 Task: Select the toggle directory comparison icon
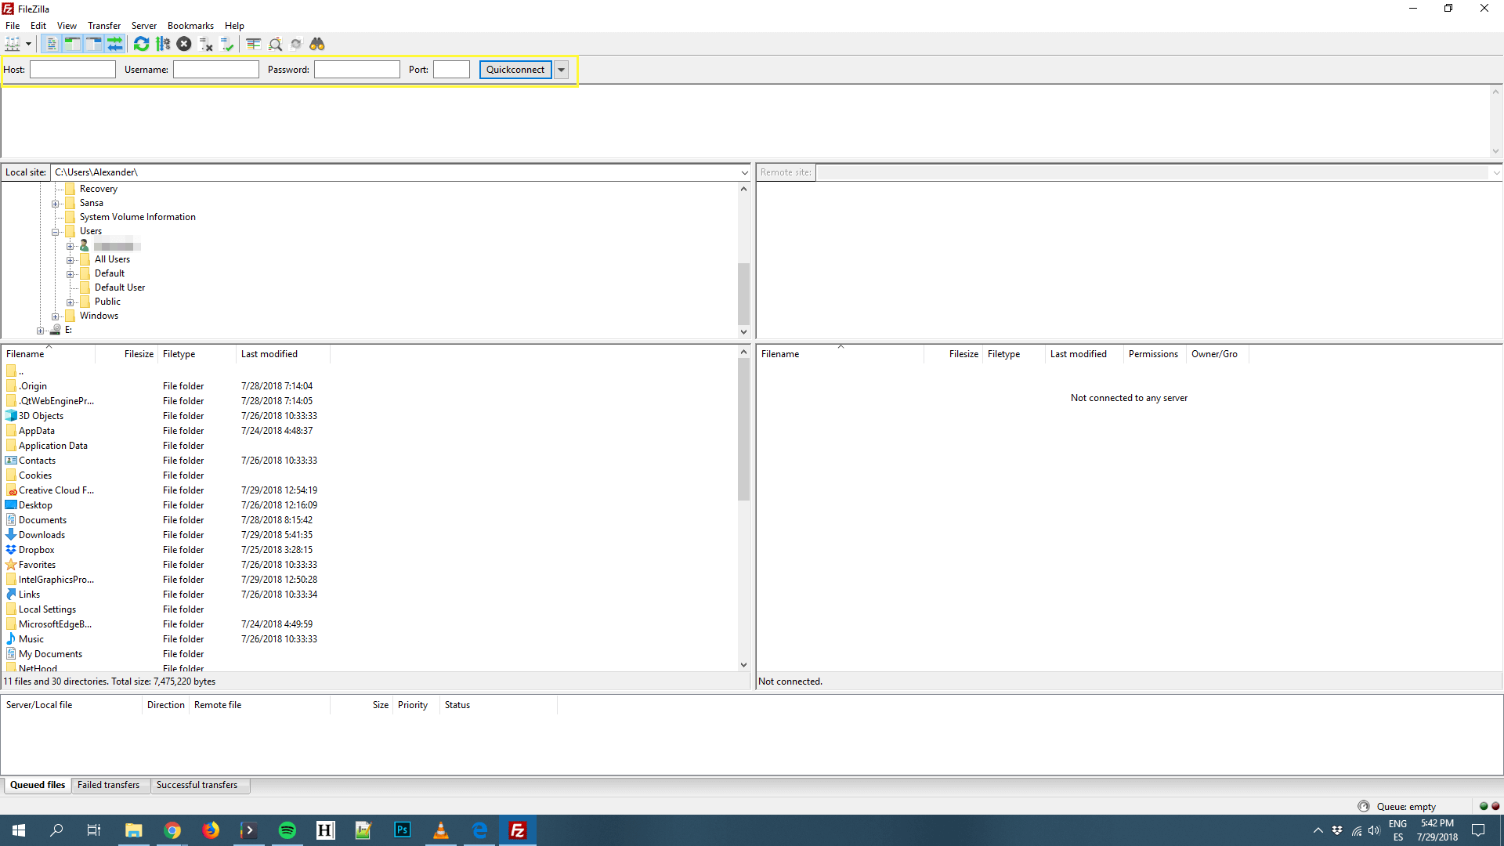pos(253,43)
